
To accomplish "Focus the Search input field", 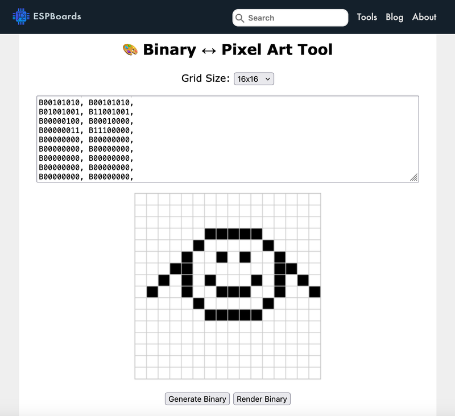I will coord(296,18).
